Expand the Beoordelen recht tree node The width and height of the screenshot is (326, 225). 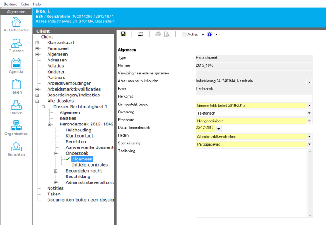(56, 171)
